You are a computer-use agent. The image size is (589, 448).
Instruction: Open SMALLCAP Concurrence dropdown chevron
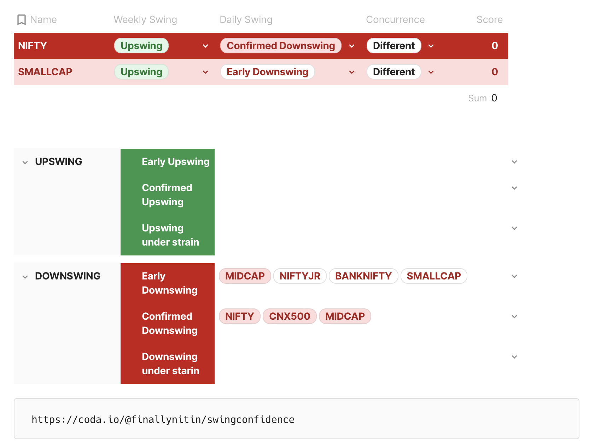click(431, 72)
